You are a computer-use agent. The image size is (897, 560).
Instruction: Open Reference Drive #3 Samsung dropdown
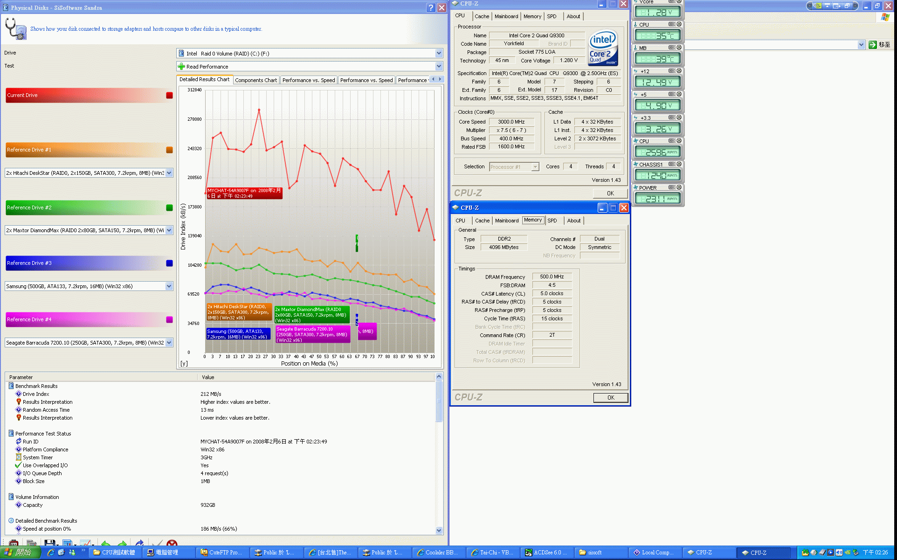pos(169,286)
